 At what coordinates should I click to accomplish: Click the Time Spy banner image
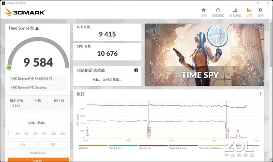204,55
